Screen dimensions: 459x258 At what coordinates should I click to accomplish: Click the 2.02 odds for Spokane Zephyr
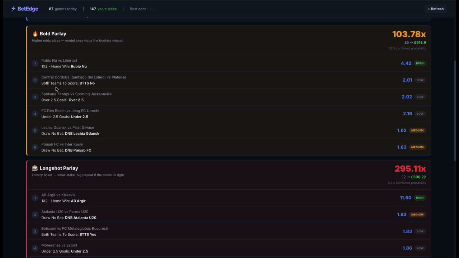point(407,97)
